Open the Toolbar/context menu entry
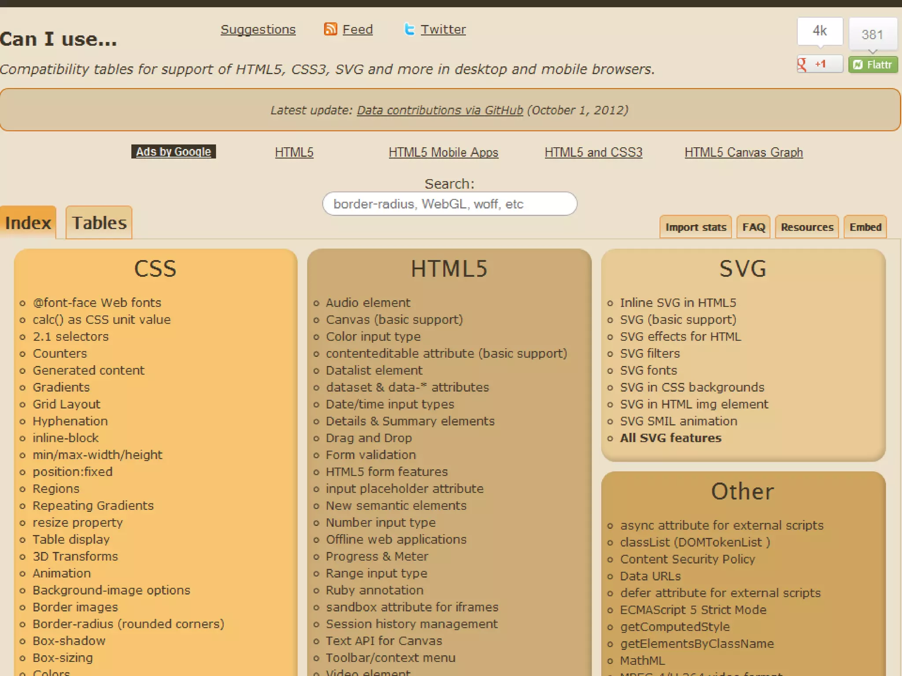The height and width of the screenshot is (676, 902). (391, 658)
